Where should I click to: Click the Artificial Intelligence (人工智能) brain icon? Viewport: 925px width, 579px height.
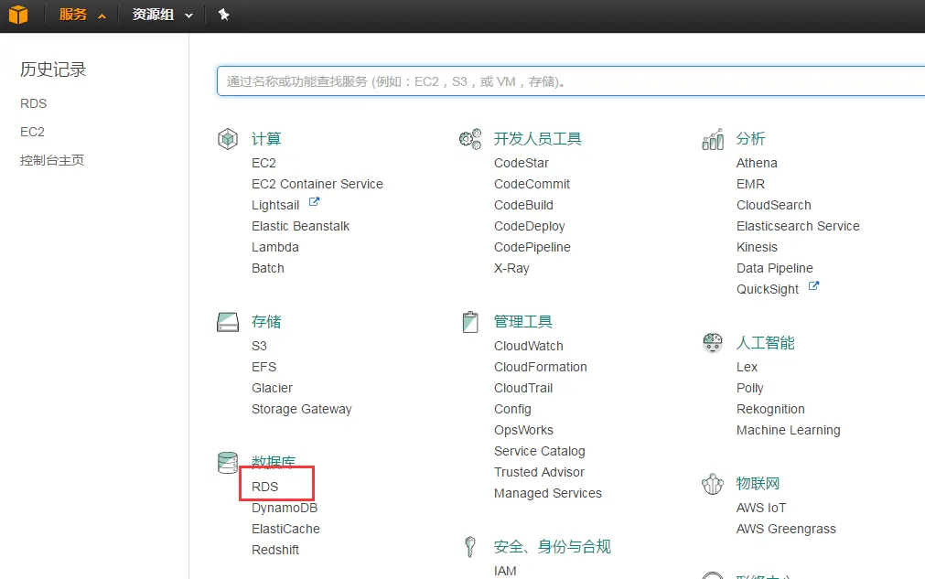pyautogui.click(x=713, y=343)
